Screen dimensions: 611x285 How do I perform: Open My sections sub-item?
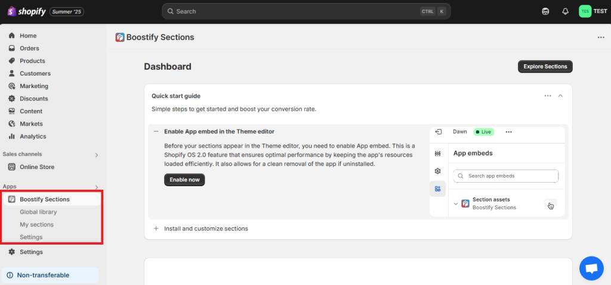tap(36, 225)
